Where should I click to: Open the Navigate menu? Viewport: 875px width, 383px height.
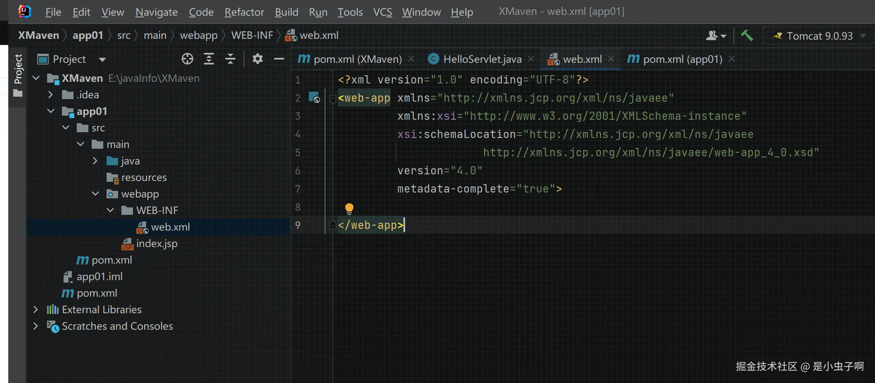pyautogui.click(x=157, y=12)
